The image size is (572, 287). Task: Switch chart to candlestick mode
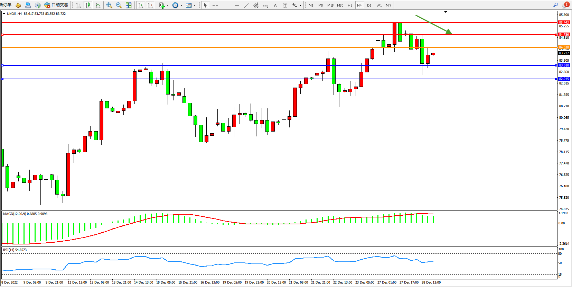pyautogui.click(x=88, y=5)
